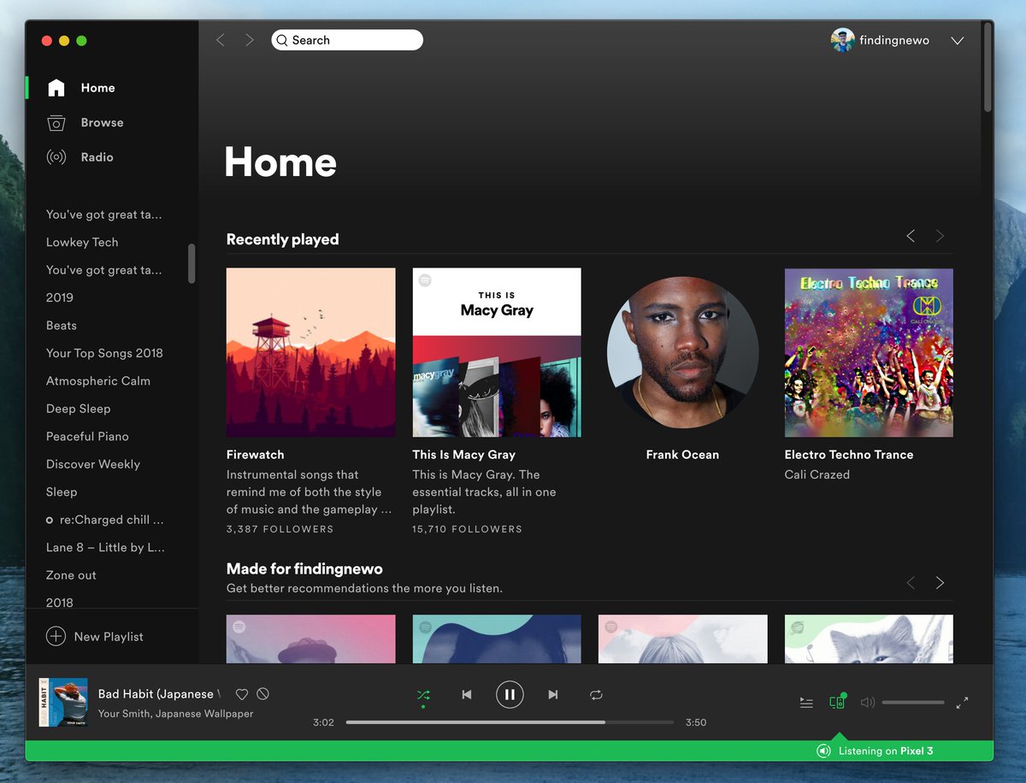This screenshot has width=1026, height=783.
Task: Show previous Made for findingnewo items
Action: point(911,583)
